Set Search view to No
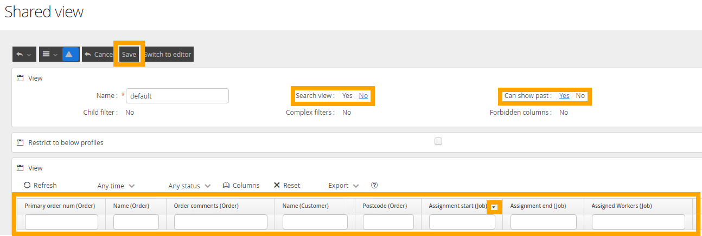Viewport: 702px width, 236px height. (363, 96)
